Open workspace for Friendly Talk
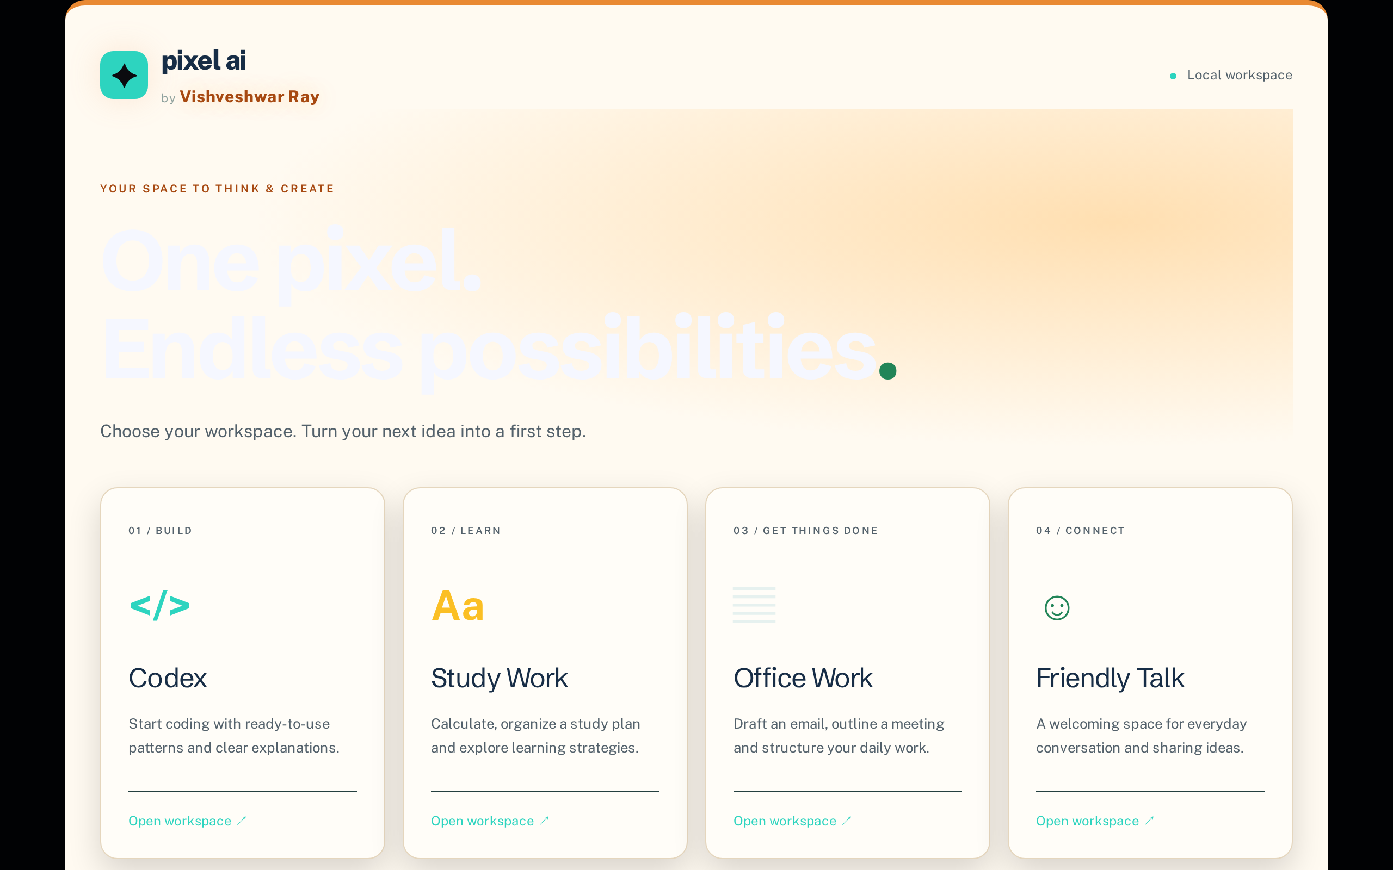The width and height of the screenshot is (1393, 870). point(1095,821)
